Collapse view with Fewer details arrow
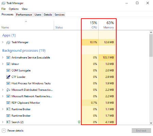 4,131
